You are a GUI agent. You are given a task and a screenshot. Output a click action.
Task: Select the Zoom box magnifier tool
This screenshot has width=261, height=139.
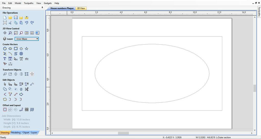[x=10, y=33]
